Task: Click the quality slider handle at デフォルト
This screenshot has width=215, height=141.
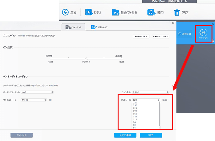Action: (86, 59)
